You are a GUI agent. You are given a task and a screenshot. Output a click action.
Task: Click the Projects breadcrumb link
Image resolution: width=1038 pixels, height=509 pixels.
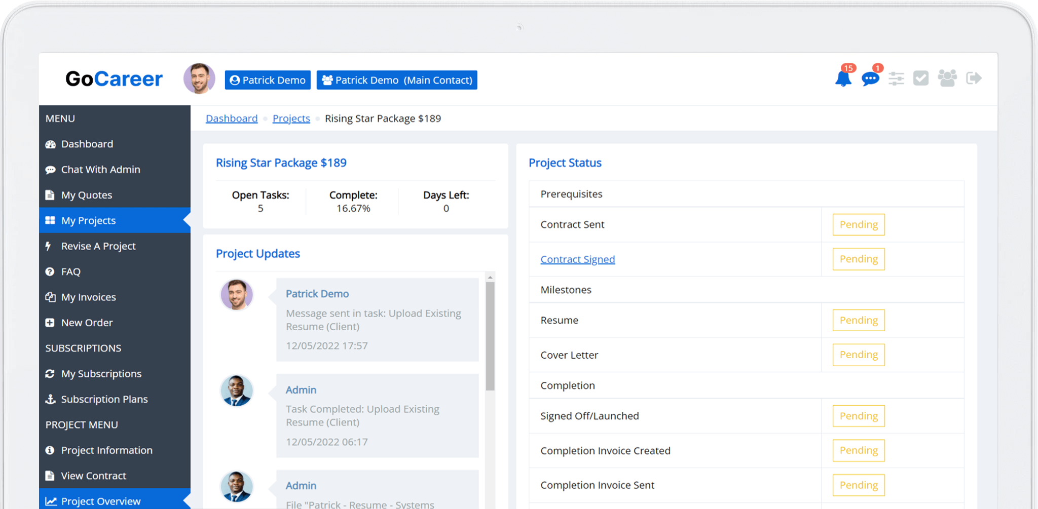pos(291,119)
